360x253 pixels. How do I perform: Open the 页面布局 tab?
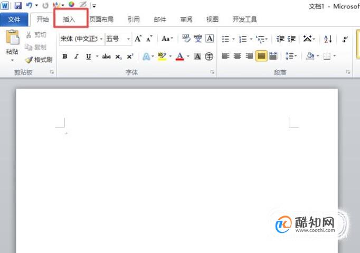tap(101, 20)
